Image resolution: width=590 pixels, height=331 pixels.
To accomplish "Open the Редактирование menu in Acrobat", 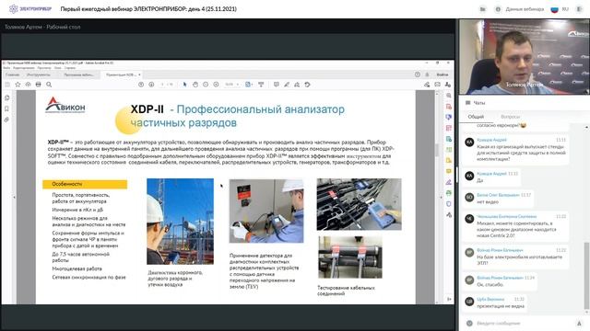I will point(23,68).
